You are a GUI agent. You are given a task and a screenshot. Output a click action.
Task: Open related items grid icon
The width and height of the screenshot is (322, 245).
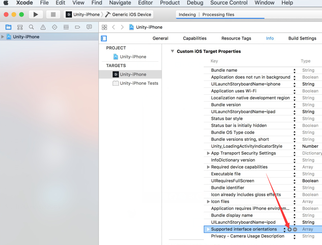tap(104, 27)
